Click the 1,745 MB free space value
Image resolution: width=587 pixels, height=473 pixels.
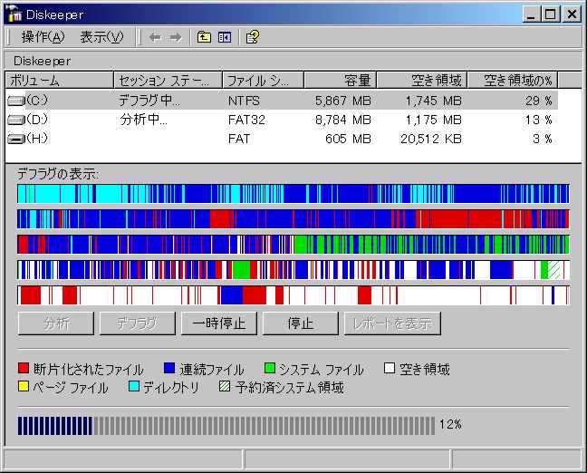(434, 101)
